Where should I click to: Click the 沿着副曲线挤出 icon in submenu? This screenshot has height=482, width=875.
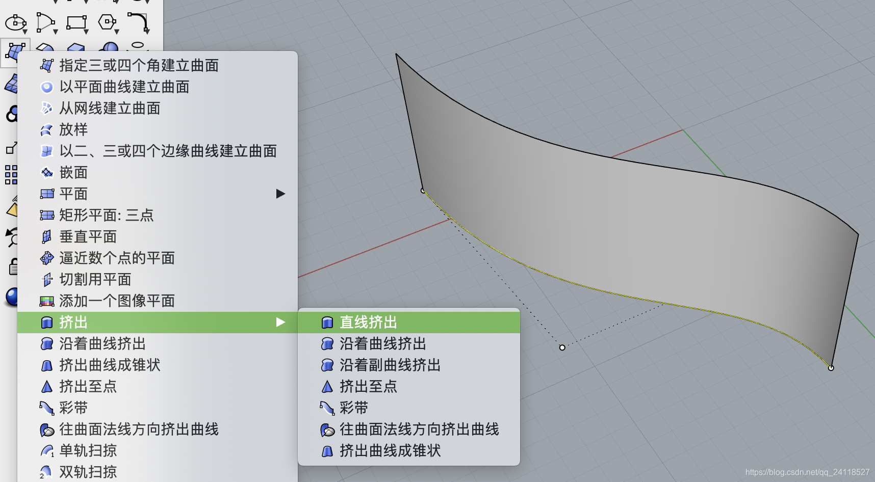pyautogui.click(x=327, y=365)
